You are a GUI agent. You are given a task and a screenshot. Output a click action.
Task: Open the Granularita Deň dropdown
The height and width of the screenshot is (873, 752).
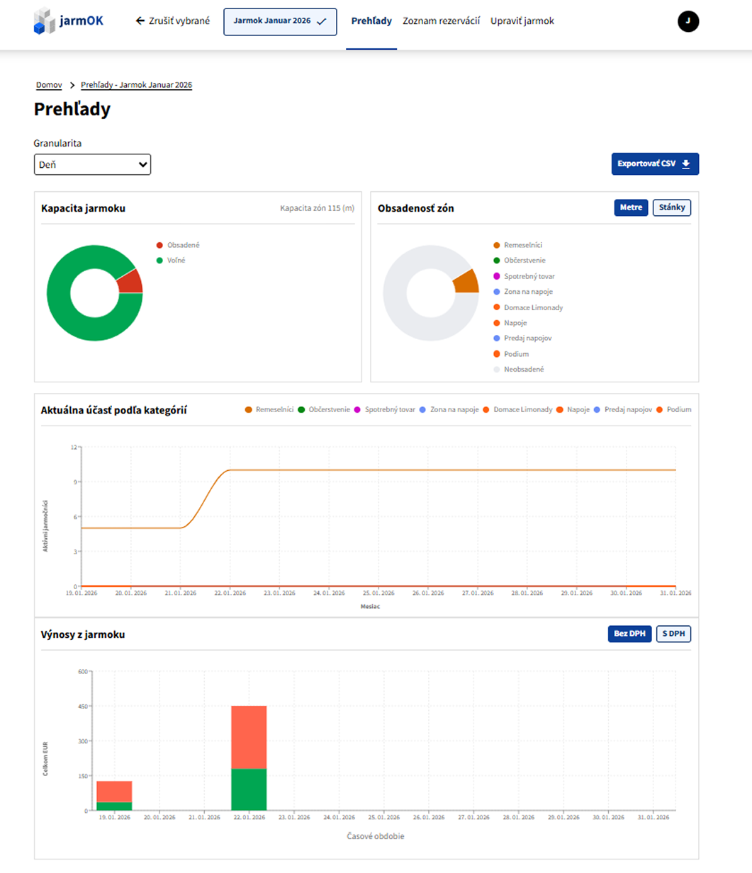coord(92,164)
